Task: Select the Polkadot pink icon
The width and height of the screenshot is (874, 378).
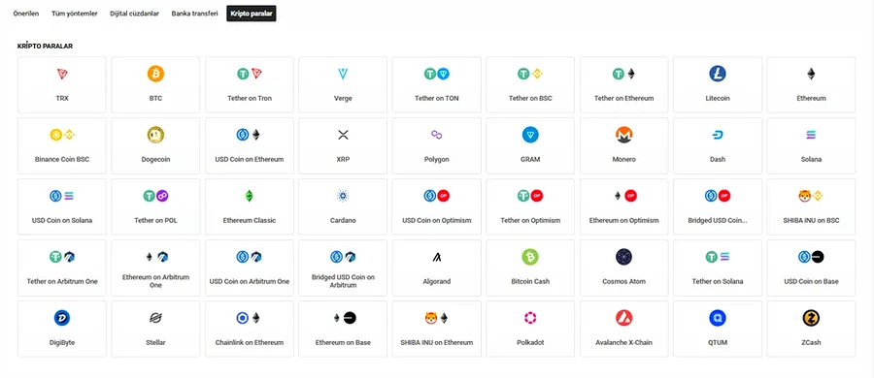Action: click(x=530, y=319)
